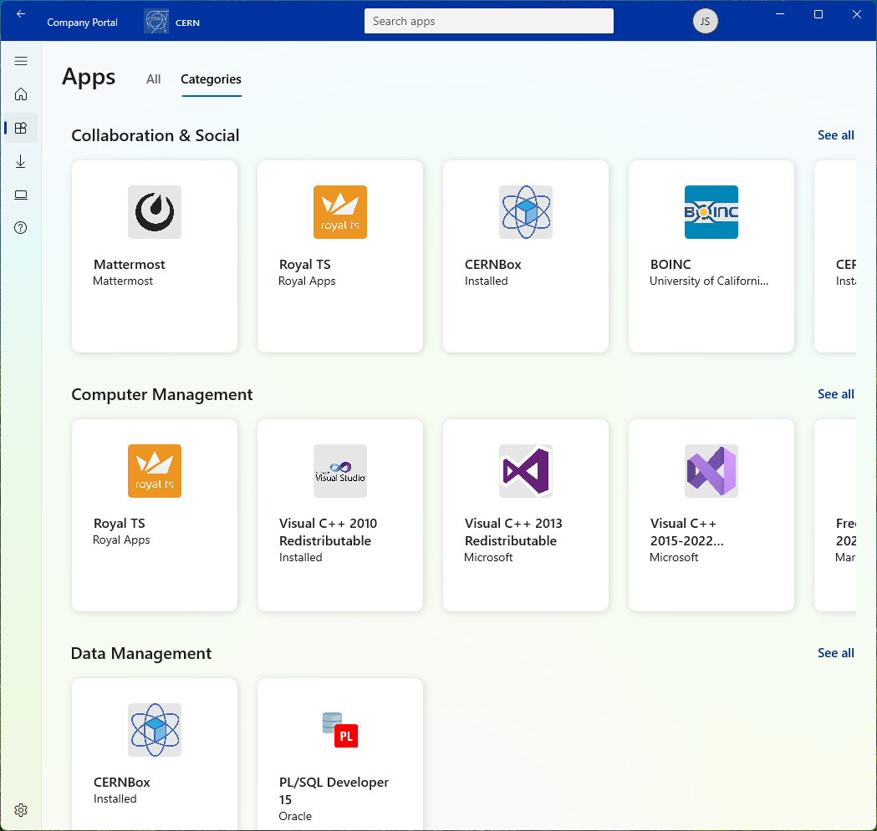Click the CERNBox icon under Data Management
Viewport: 877px width, 831px height.
155,729
